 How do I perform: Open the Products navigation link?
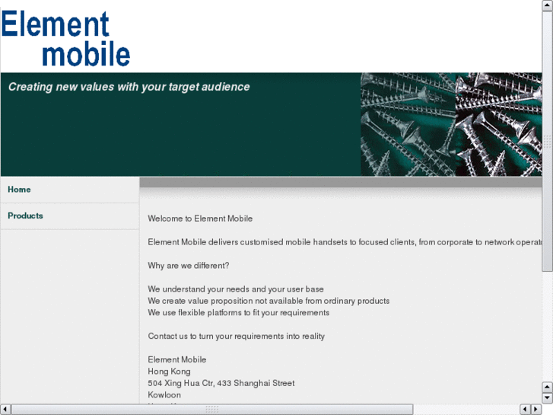(x=25, y=216)
